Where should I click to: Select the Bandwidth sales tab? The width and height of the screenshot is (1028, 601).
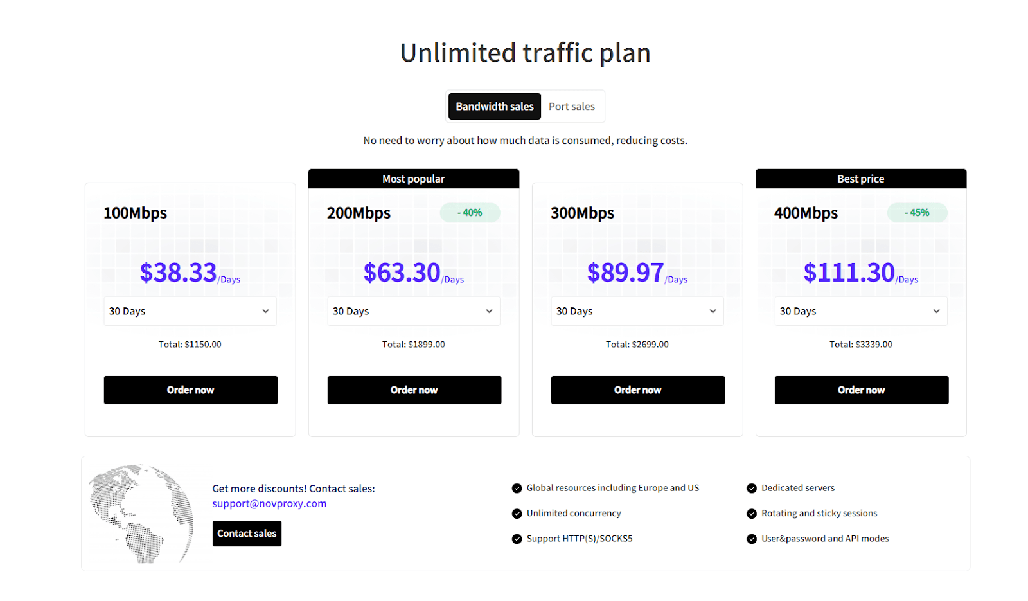pyautogui.click(x=494, y=107)
